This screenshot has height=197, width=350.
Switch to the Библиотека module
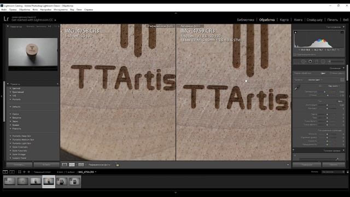(246, 20)
